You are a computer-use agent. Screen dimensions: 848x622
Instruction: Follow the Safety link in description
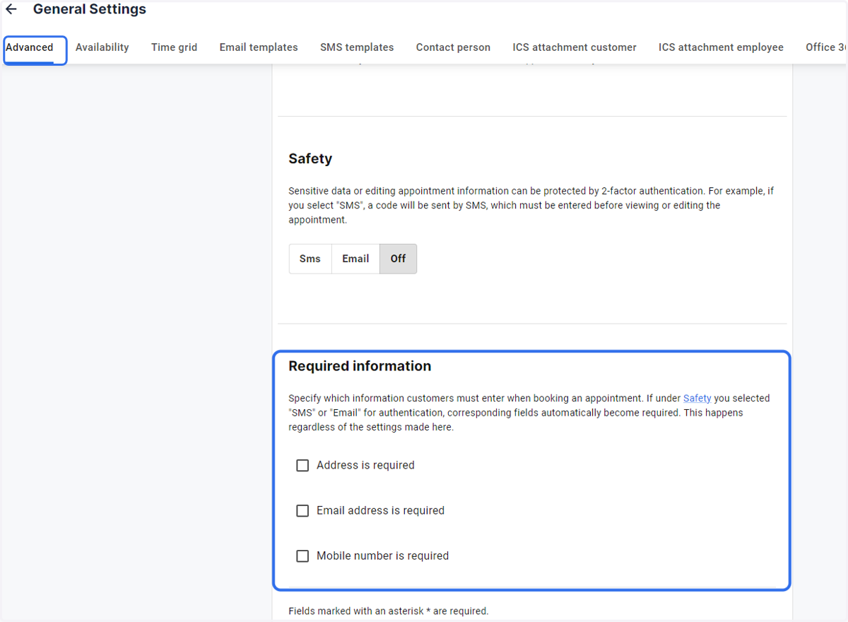click(x=697, y=398)
